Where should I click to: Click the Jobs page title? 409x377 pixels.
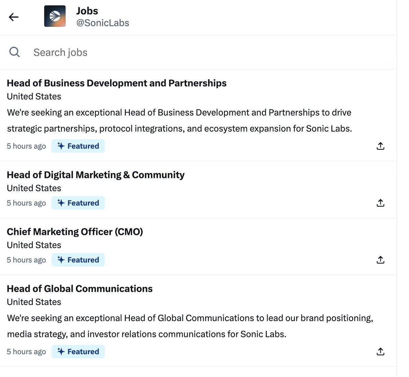pyautogui.click(x=87, y=11)
